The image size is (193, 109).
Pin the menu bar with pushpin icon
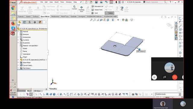tap(81, 2)
